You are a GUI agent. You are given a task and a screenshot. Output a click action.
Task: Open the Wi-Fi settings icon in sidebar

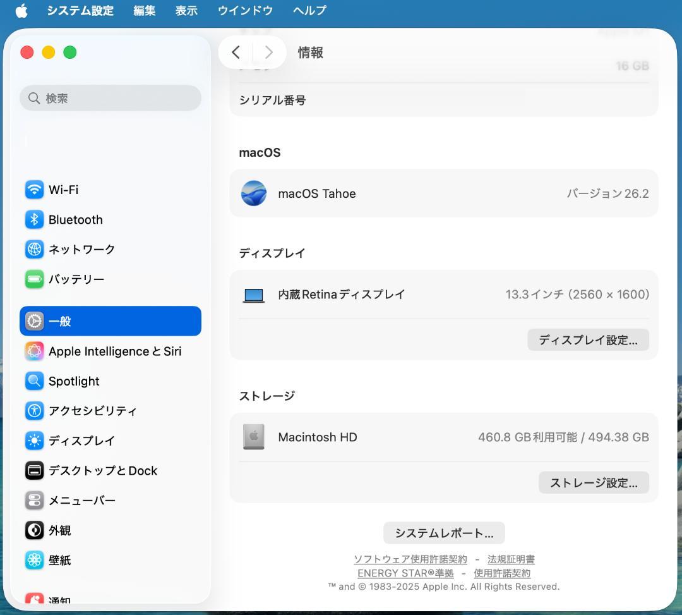click(x=34, y=190)
